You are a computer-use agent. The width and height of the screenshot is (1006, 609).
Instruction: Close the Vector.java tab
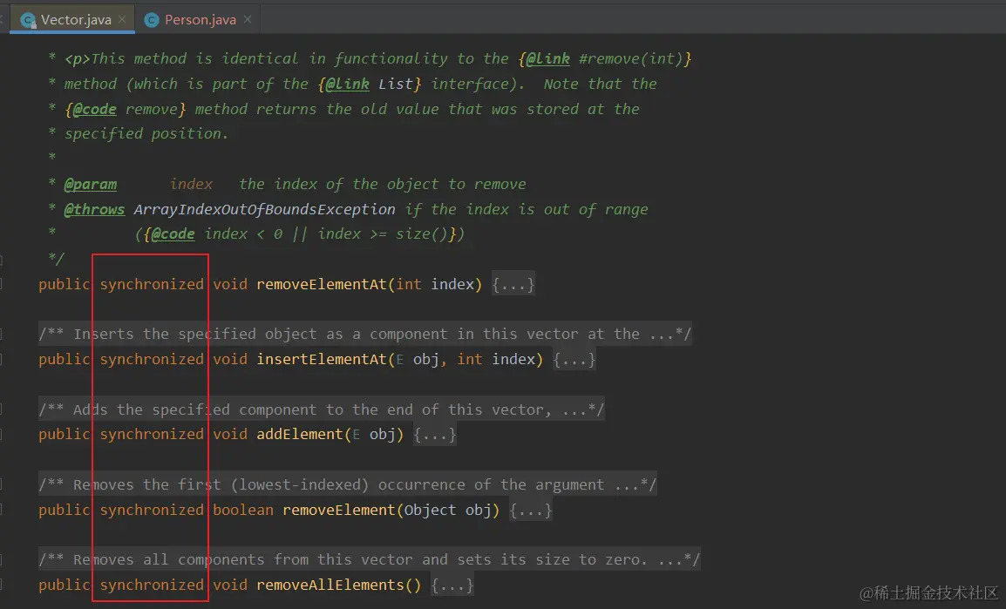(x=122, y=20)
